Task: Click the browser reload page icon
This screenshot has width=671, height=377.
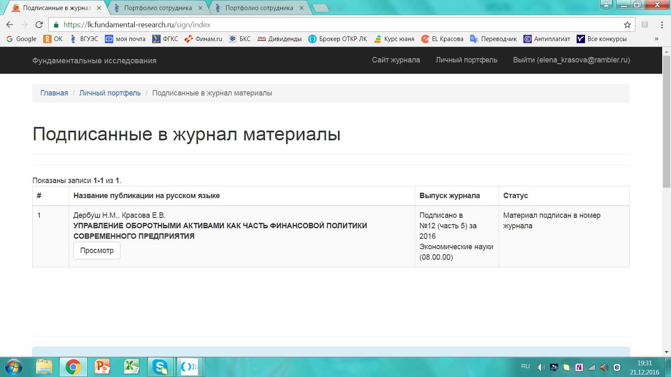Action: [x=39, y=25]
